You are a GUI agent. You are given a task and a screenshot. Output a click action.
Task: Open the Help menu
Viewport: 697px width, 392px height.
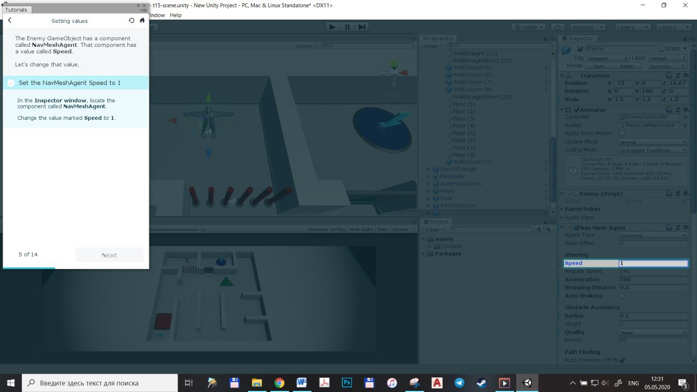[x=175, y=15]
